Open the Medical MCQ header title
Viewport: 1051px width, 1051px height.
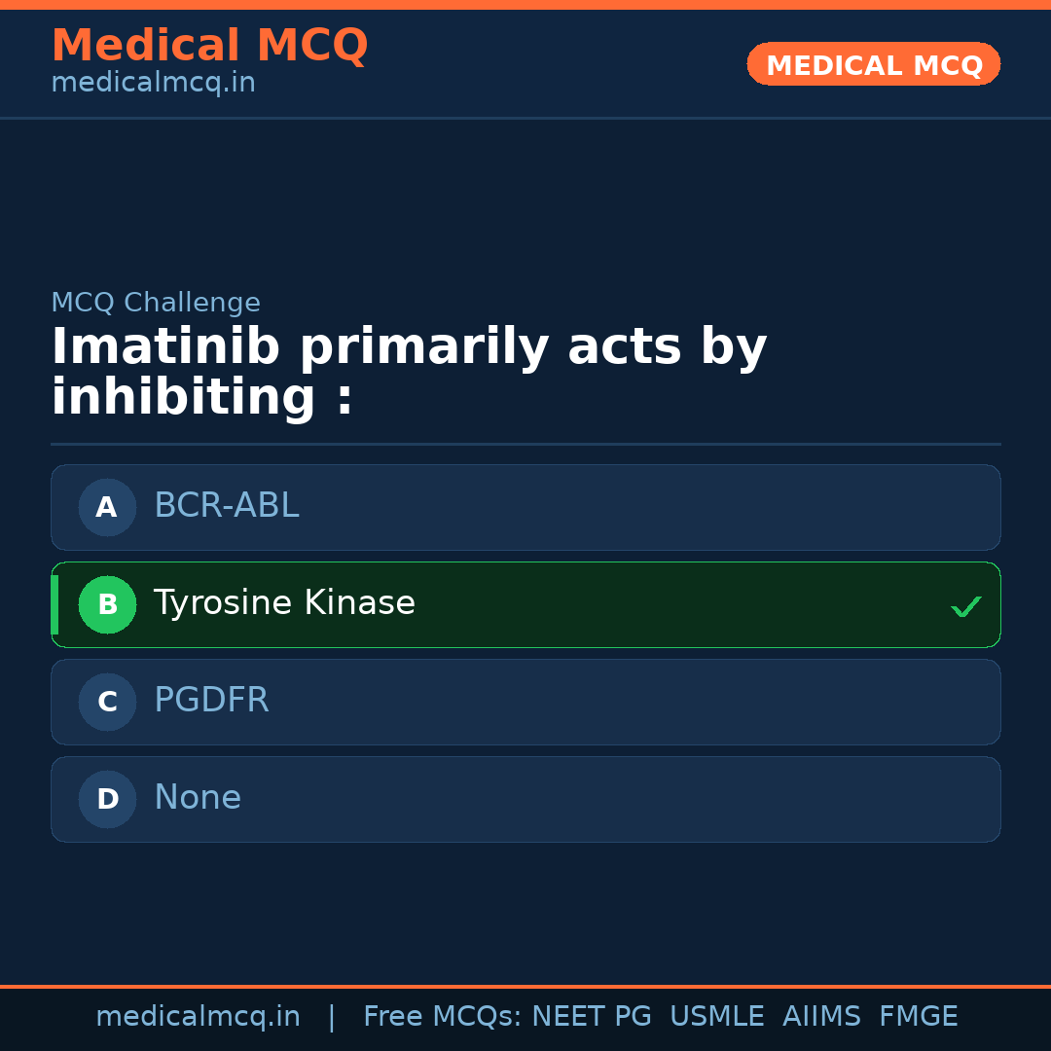(209, 46)
